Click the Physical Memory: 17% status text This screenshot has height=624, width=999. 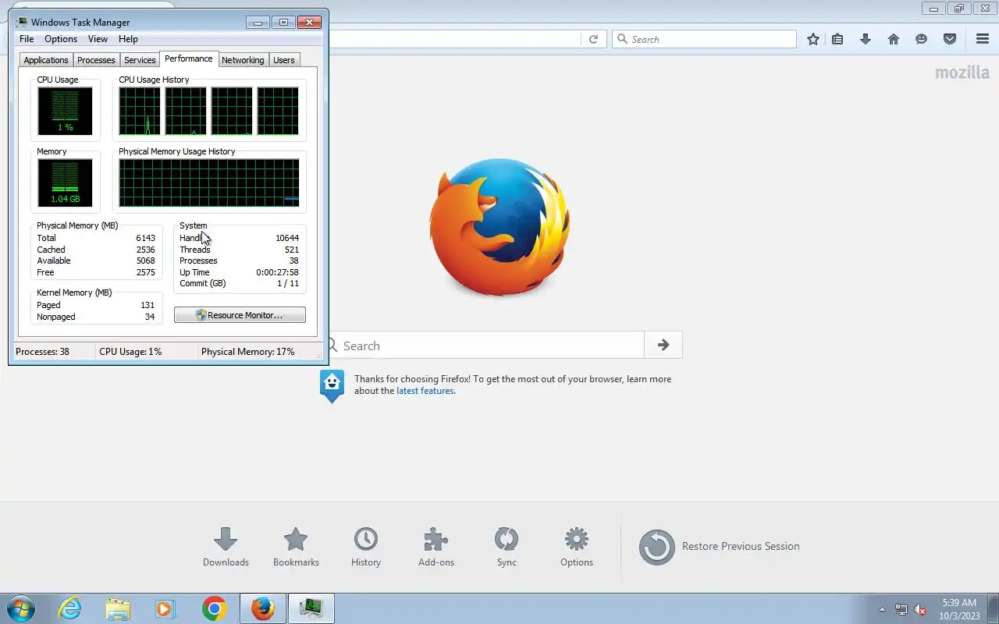click(x=247, y=352)
